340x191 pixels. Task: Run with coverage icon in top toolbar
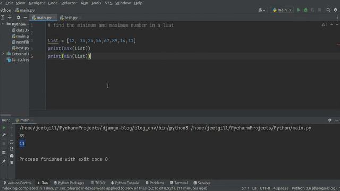[312, 10]
